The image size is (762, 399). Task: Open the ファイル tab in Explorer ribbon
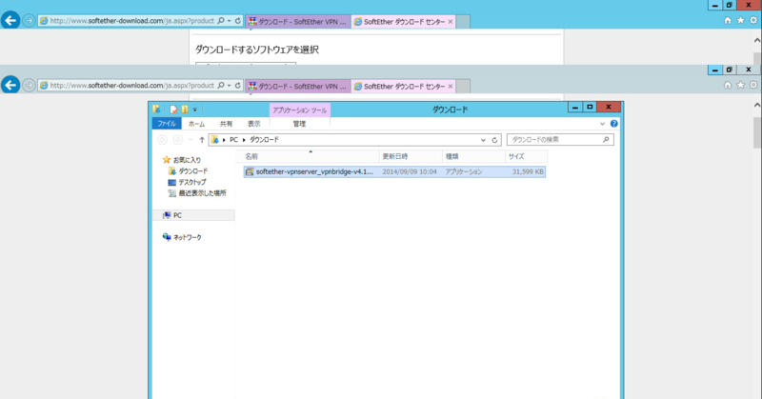[x=167, y=124]
